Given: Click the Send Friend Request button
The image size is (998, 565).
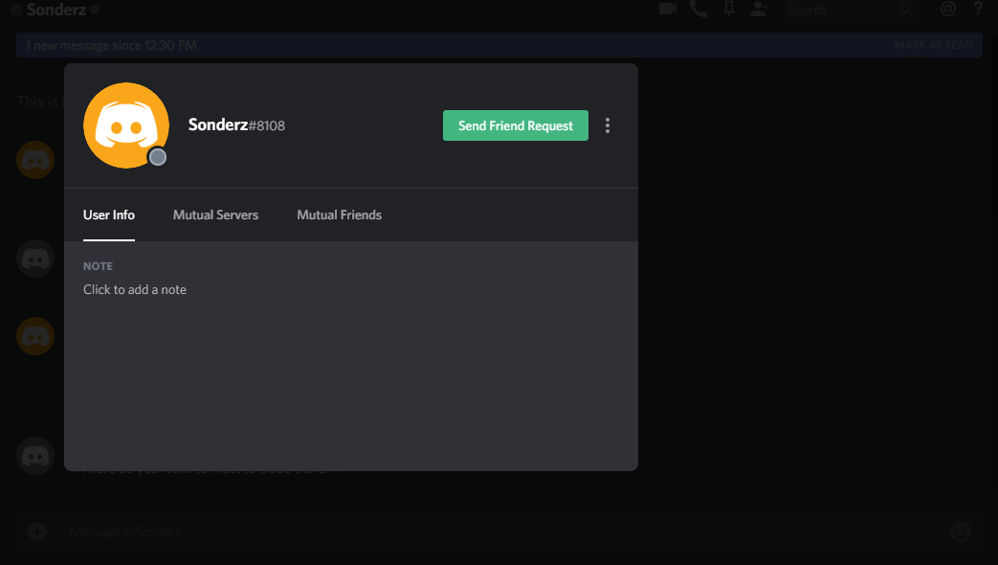Looking at the screenshot, I should [x=516, y=125].
